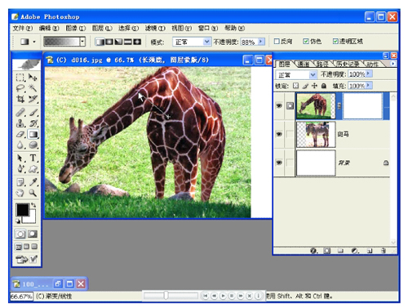
Task: Uncheck the 仿色 dither checkbox
Action: coord(306,41)
